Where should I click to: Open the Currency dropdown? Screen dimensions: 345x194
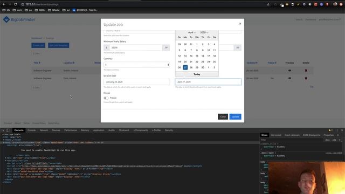coord(136,65)
